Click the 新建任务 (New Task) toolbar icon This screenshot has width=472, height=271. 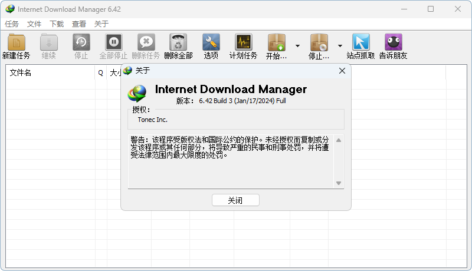[17, 43]
